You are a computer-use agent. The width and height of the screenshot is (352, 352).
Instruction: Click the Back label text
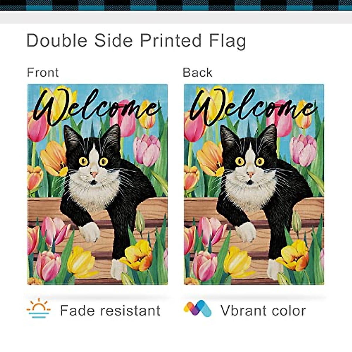(197, 72)
